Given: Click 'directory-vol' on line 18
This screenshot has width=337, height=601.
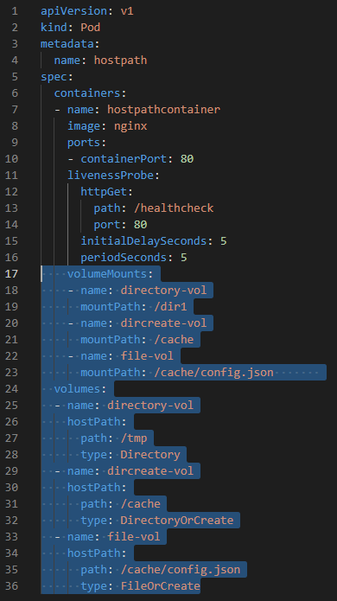Looking at the screenshot, I should [163, 291].
